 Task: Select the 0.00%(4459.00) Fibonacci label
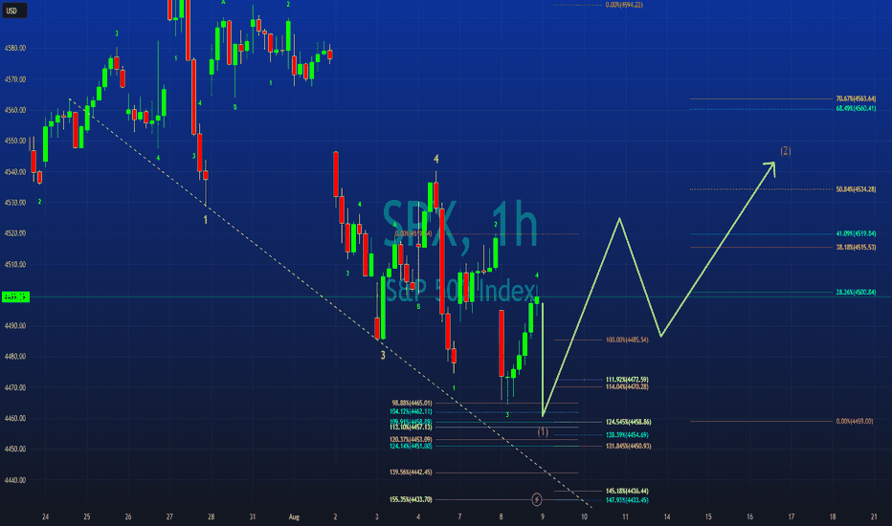point(855,422)
